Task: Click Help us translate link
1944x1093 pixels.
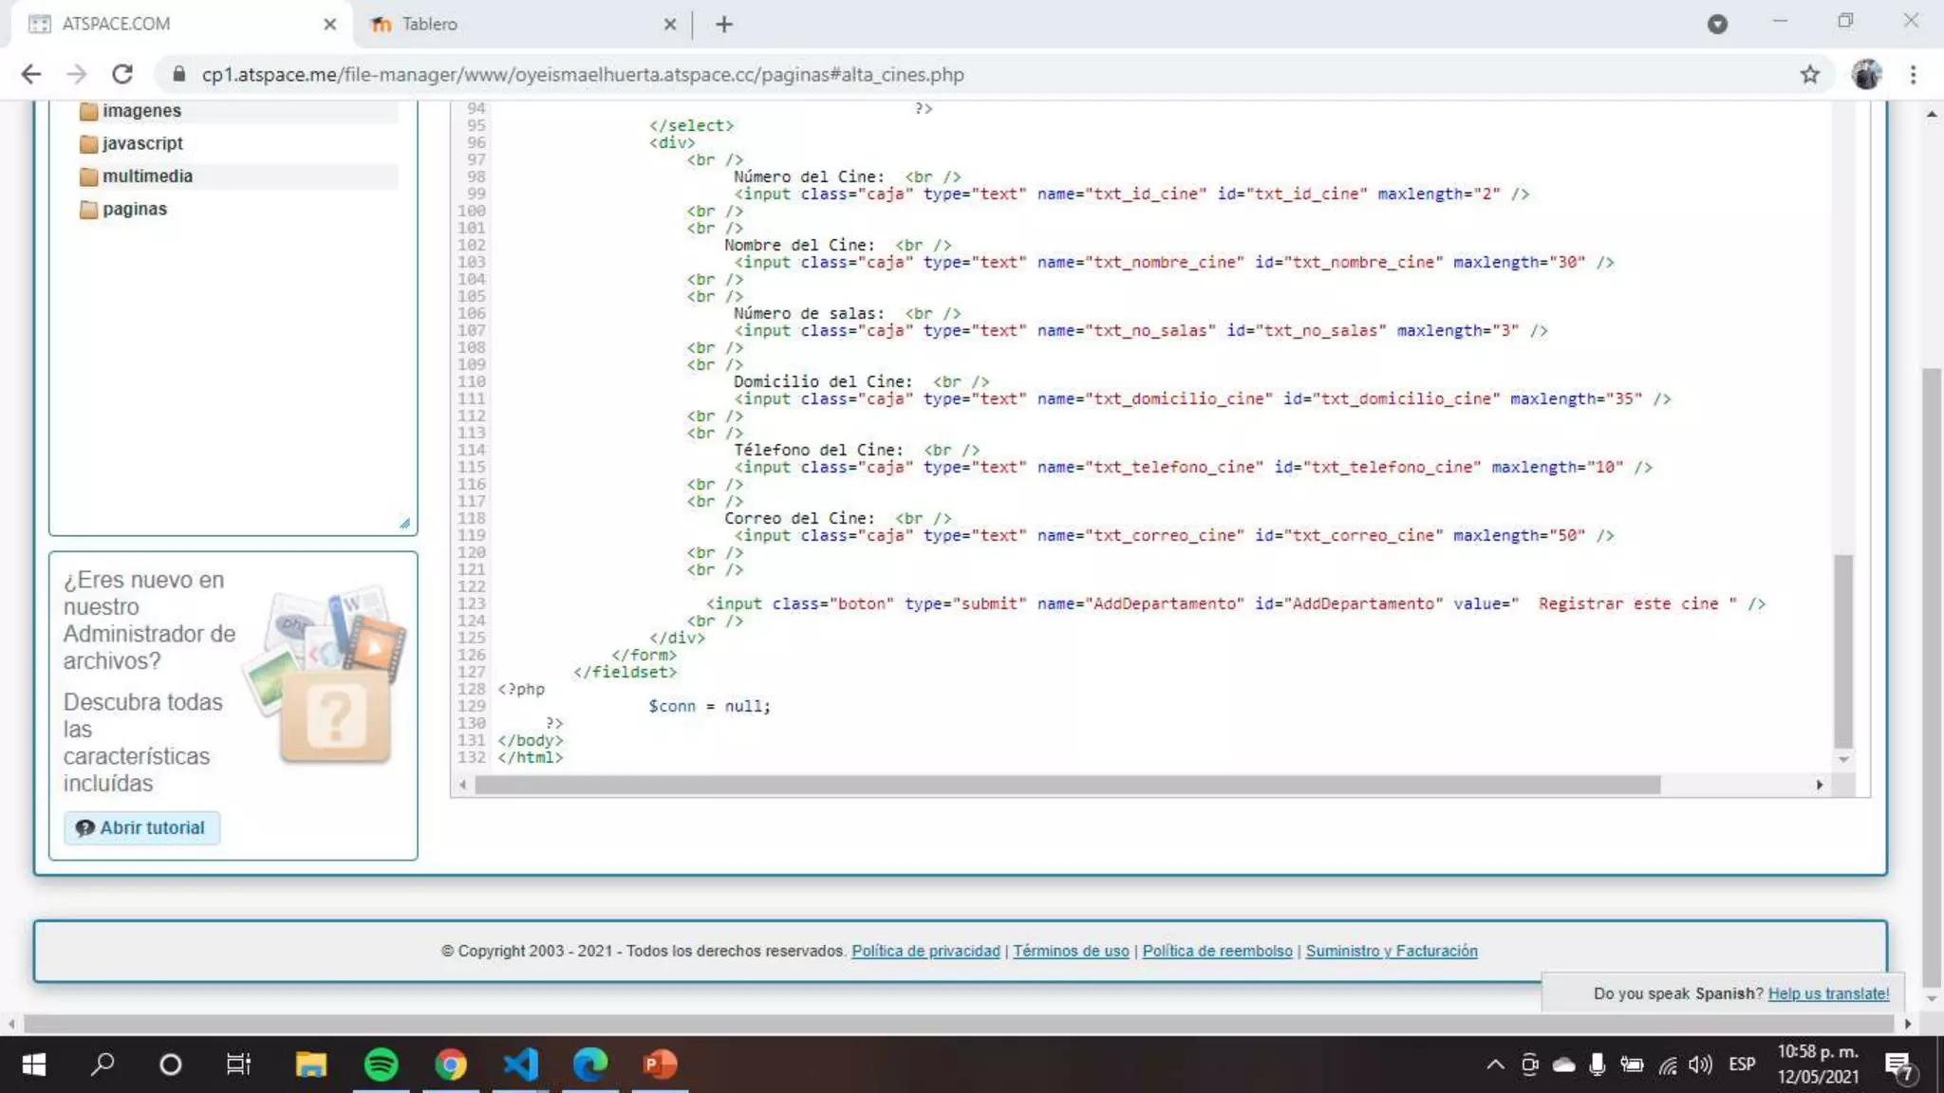Action: point(1828,993)
